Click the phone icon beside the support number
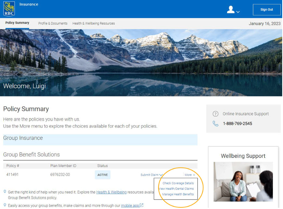The height and width of the screenshot is (209, 283). 216,124
